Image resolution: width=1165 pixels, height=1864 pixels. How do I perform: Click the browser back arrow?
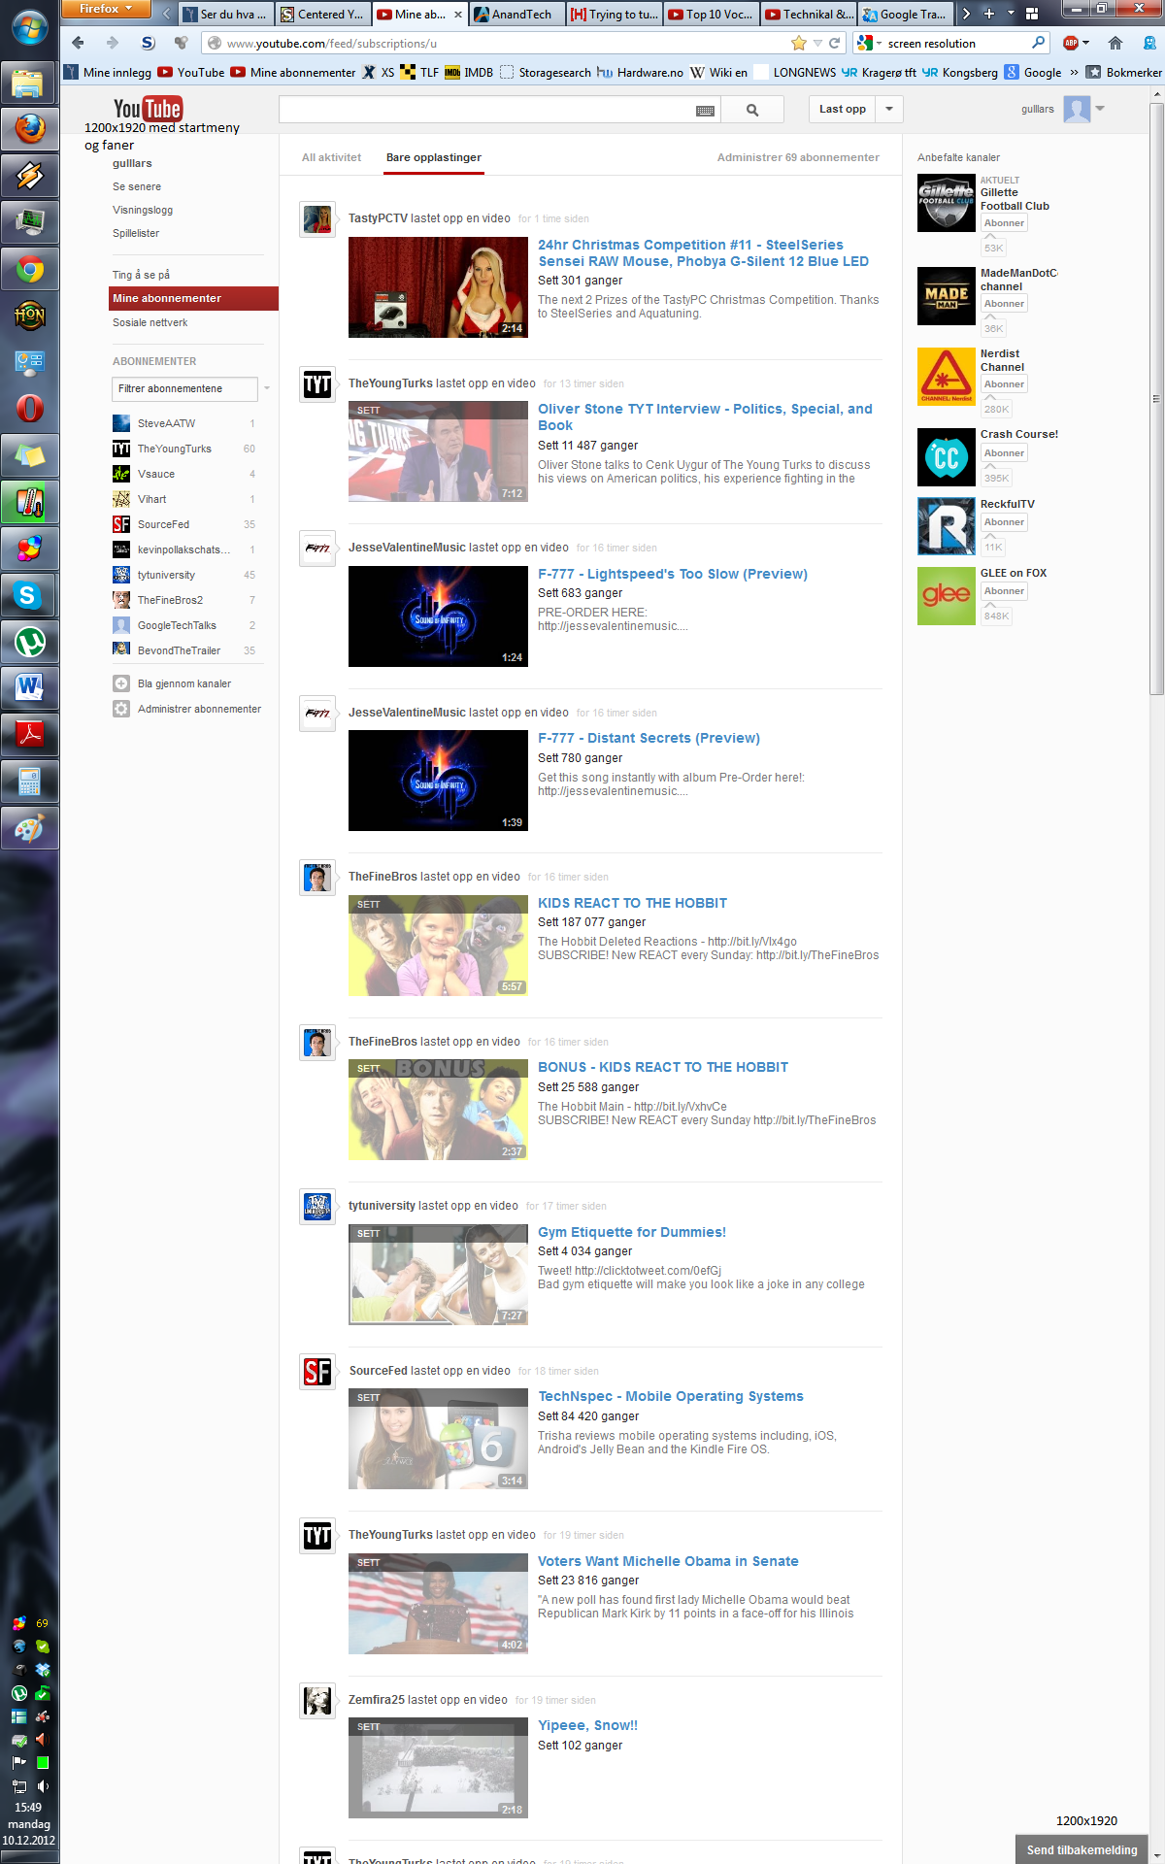tap(79, 43)
